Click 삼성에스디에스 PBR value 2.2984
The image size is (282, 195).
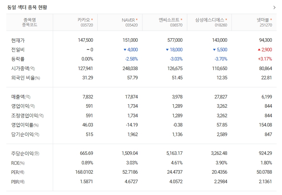[221, 182]
